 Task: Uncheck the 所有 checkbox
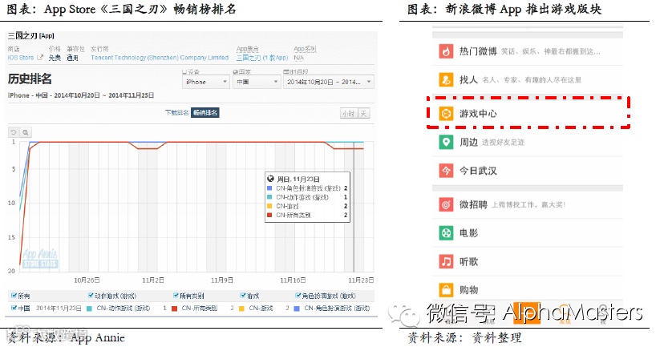tap(14, 296)
